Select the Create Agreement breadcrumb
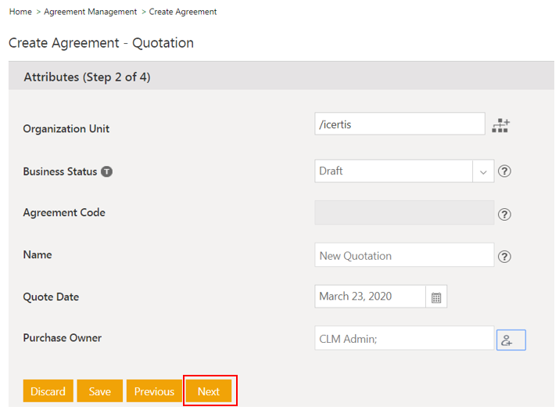The image size is (559, 414). click(183, 12)
